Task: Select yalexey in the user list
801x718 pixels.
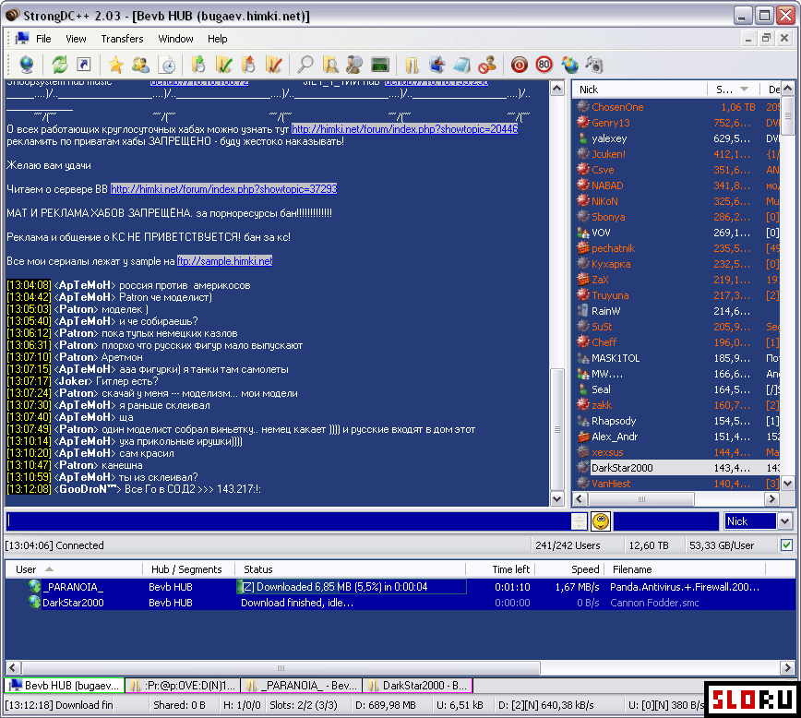Action: [678, 138]
